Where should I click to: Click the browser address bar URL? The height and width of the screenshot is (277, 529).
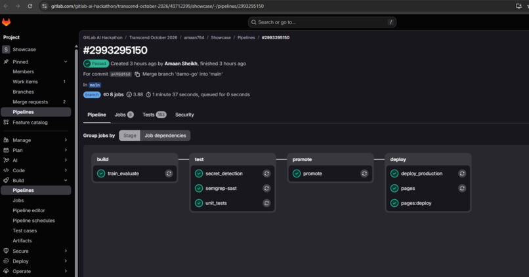(x=158, y=6)
